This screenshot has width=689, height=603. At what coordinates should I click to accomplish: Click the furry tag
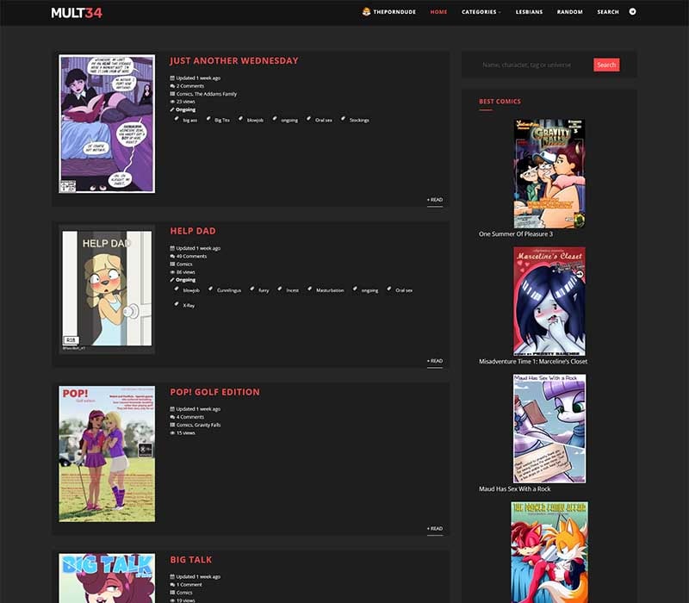coord(264,290)
